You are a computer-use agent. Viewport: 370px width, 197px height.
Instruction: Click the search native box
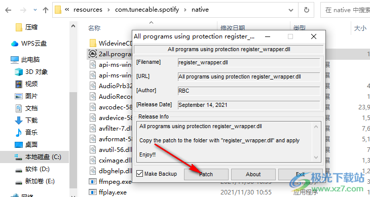(x=346, y=10)
